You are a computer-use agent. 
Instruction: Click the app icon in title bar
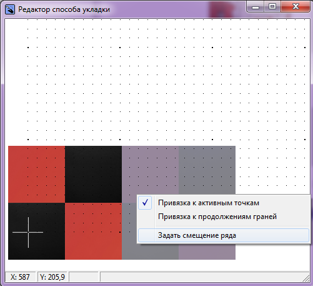point(10,9)
